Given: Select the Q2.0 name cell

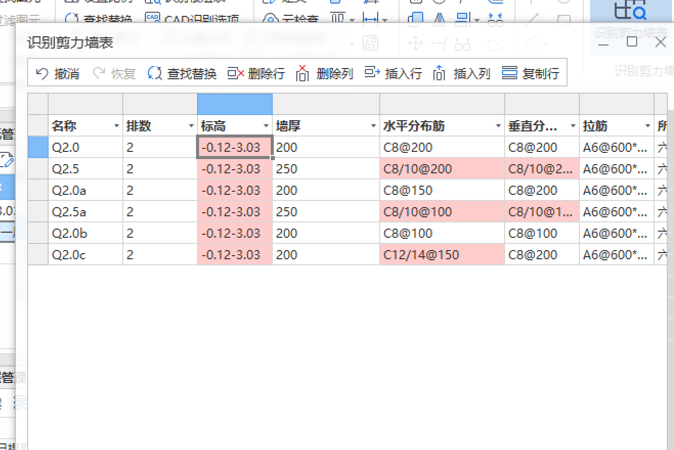Looking at the screenshot, I should click(x=85, y=147).
